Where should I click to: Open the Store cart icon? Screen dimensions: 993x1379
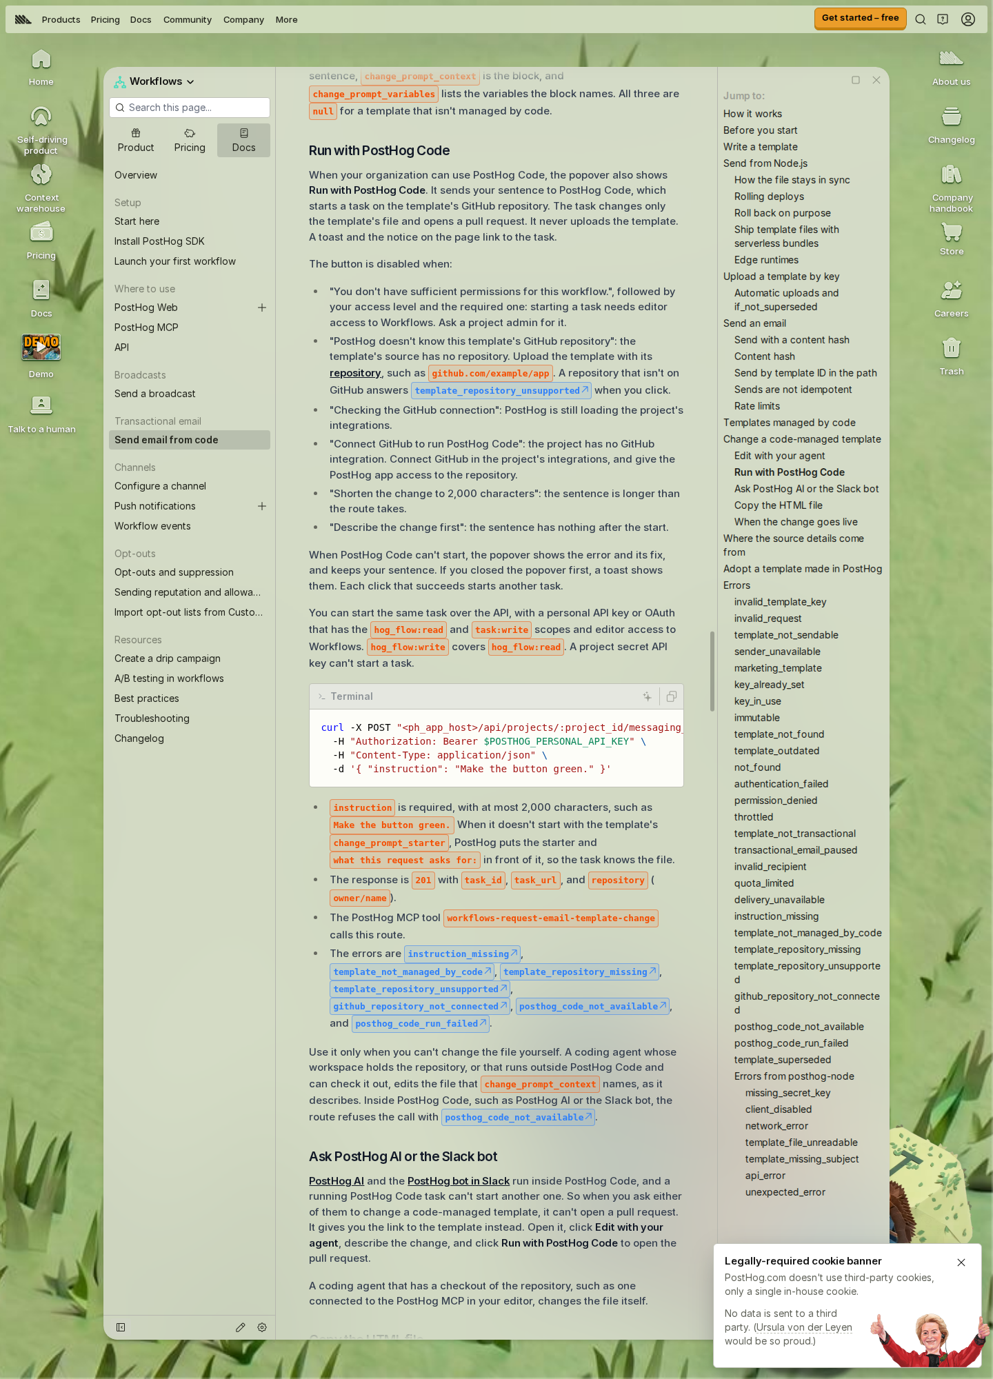951,239
